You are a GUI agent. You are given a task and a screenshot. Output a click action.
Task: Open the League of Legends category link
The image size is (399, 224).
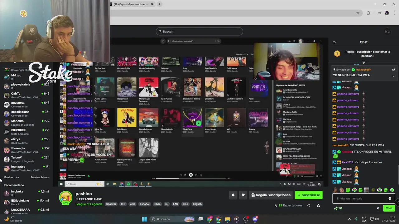[x=89, y=204]
